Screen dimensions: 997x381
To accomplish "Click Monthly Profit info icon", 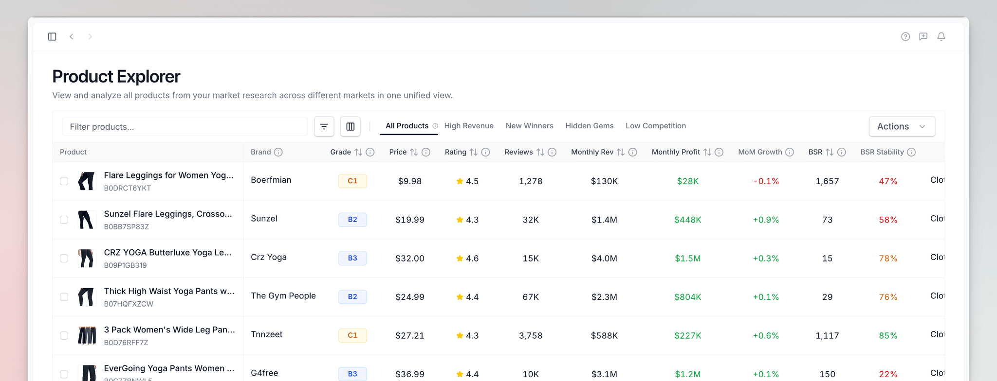I will pyautogui.click(x=719, y=152).
